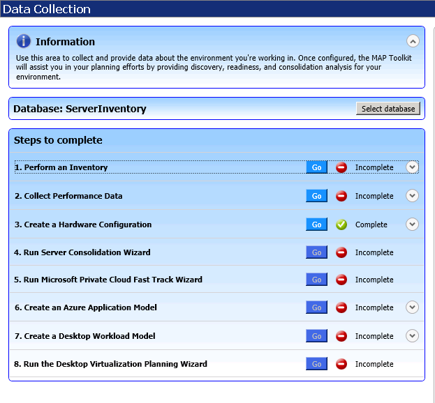Expand the Perform an Inventory step details

coord(412,167)
